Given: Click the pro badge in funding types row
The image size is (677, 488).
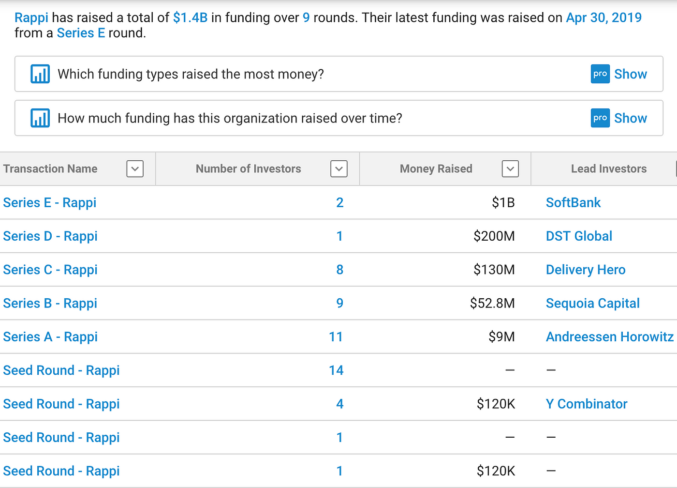Looking at the screenshot, I should (x=600, y=74).
